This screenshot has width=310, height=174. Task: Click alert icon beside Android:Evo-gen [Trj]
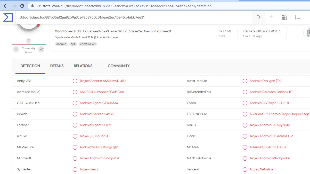[245, 81]
